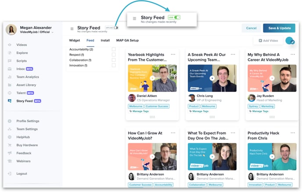This screenshot has height=192, width=302.
Task: Click the drag handle on Chris Long's card
Action: [212, 117]
